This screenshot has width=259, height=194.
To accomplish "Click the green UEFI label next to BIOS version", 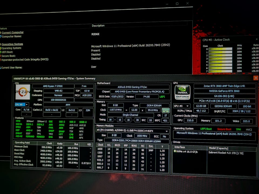I will [x=162, y=97].
